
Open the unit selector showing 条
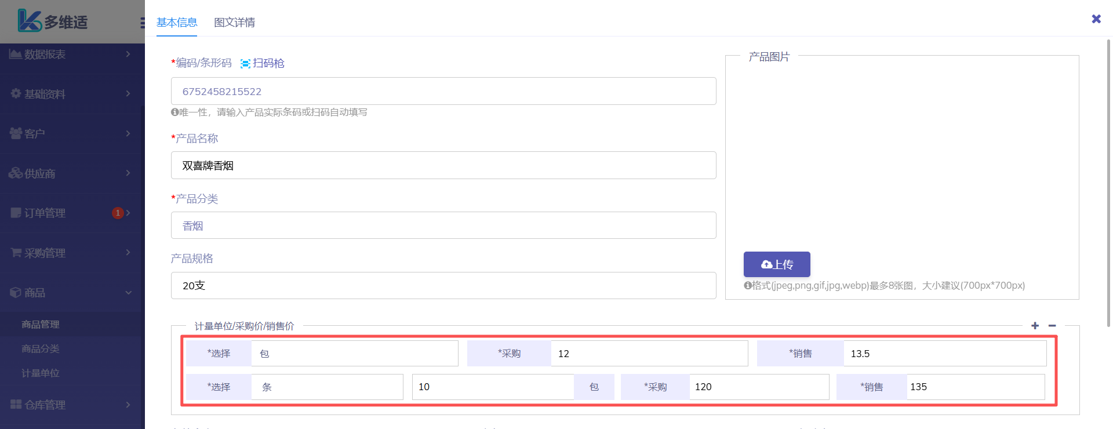pos(327,387)
